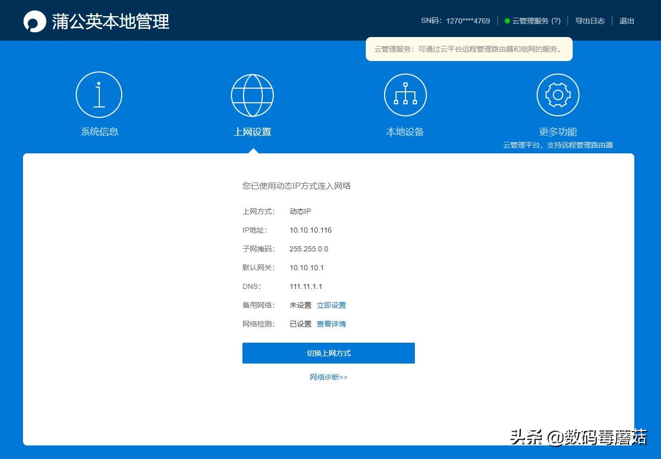Viewport: 661px width, 459px height.
Task: Open 网络诊断 diagnostics link
Action: (328, 377)
